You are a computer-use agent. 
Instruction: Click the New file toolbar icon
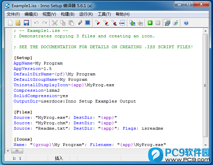point(10,23)
